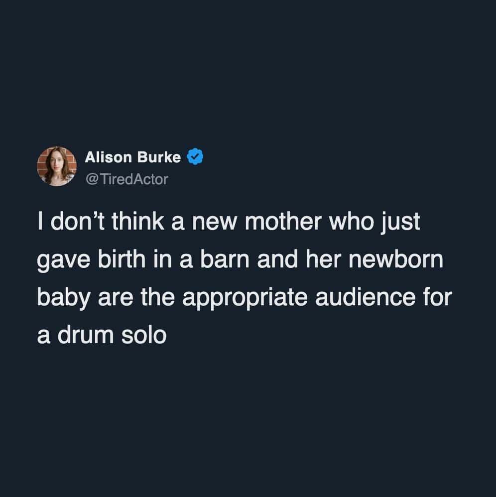Click the display name Alison Burke

(x=132, y=157)
